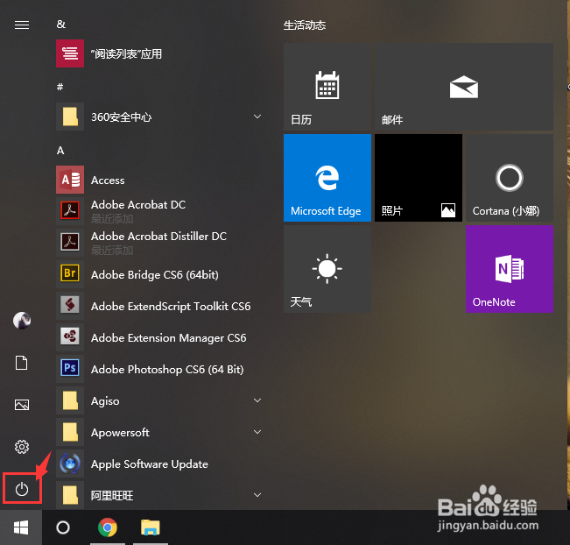
Task: Open the OneNote tile
Action: point(510,269)
